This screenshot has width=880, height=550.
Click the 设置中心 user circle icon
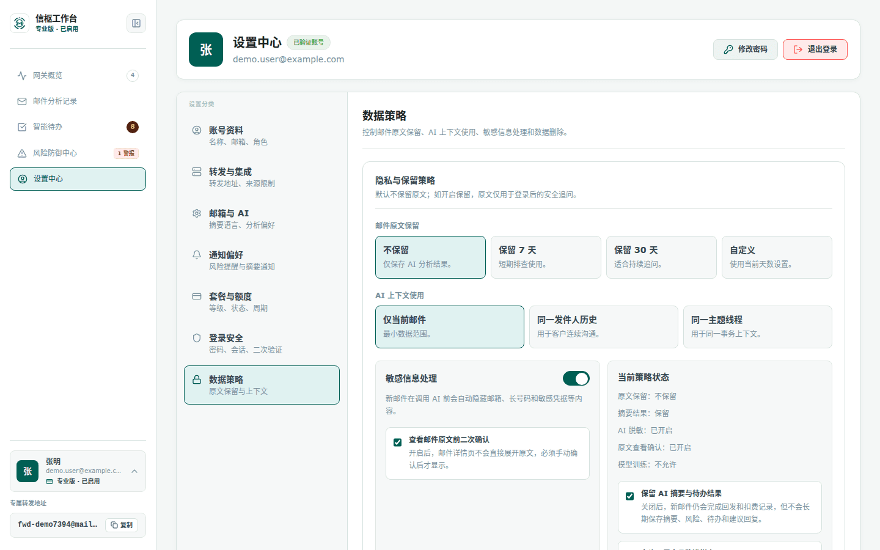[23, 179]
